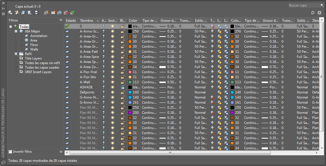Check the Invertir filtro checkbox
326x166 pixels.
point(10,152)
